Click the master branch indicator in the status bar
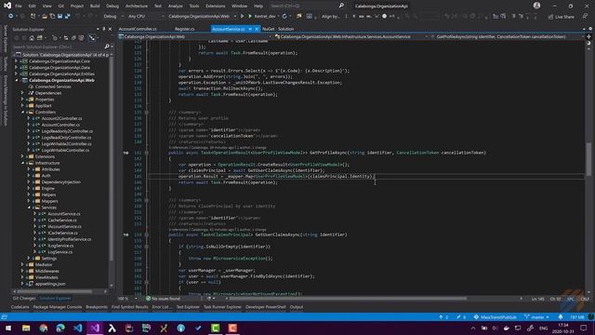The width and height of the screenshot is (595, 335). [x=536, y=316]
